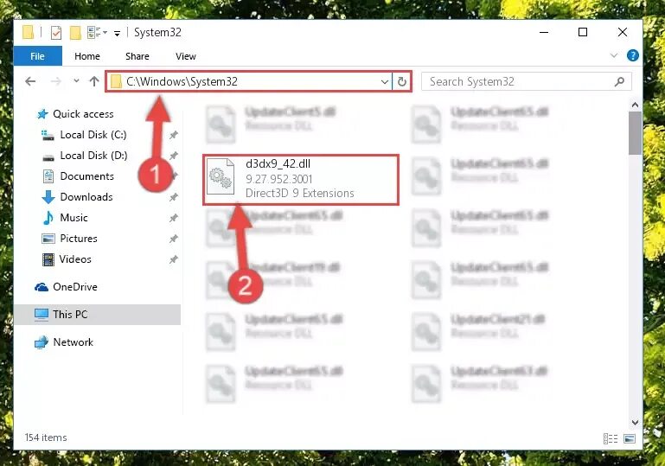
Task: Open the File menu
Action: coord(37,56)
